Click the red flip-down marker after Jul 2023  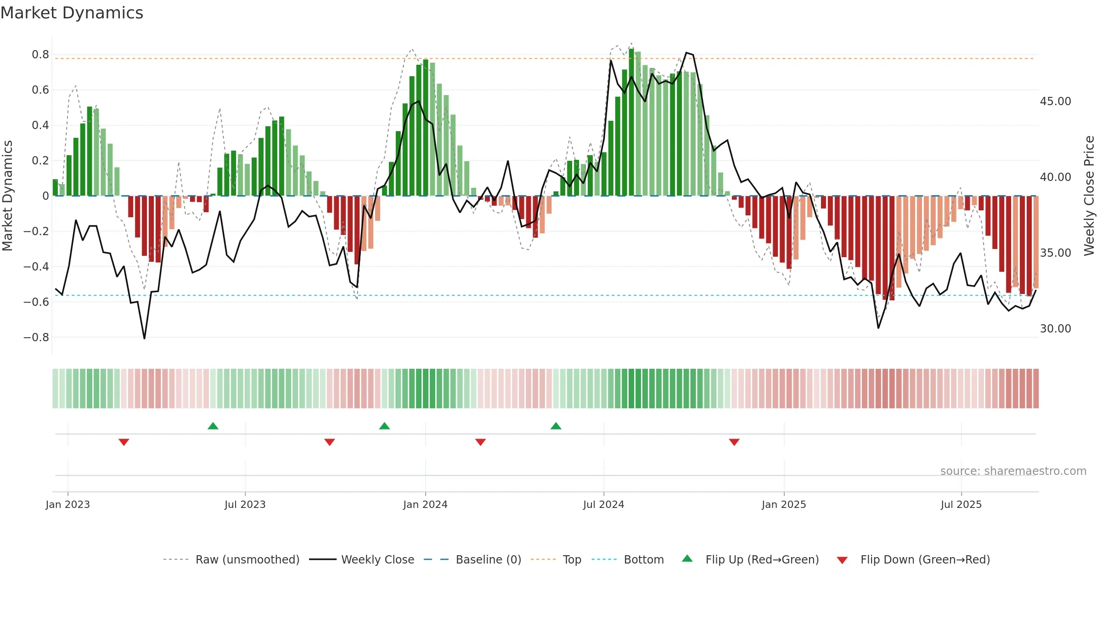[x=330, y=442]
